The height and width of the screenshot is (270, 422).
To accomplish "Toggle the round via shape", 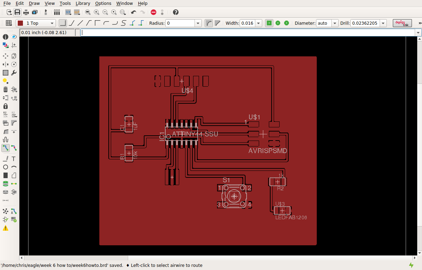I will click(278, 23).
